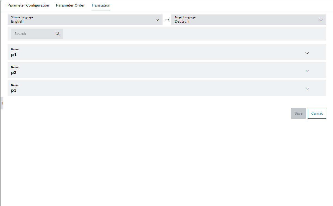Select the p3 parameter row

[x=163, y=88]
